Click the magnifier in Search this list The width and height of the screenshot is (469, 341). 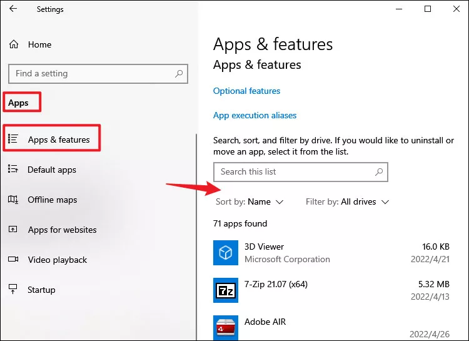coord(379,172)
